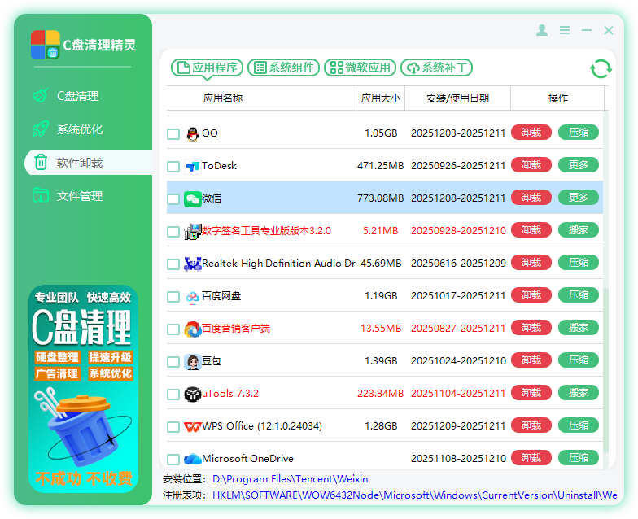This screenshot has width=638, height=519.
Task: Tick the checkbox beside 微信
Action: (173, 198)
